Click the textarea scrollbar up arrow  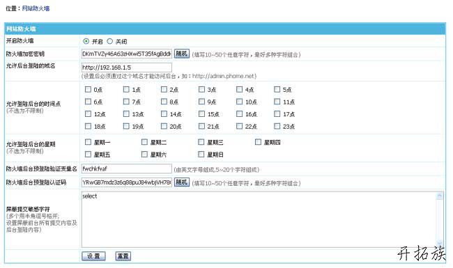[x=440, y=196]
